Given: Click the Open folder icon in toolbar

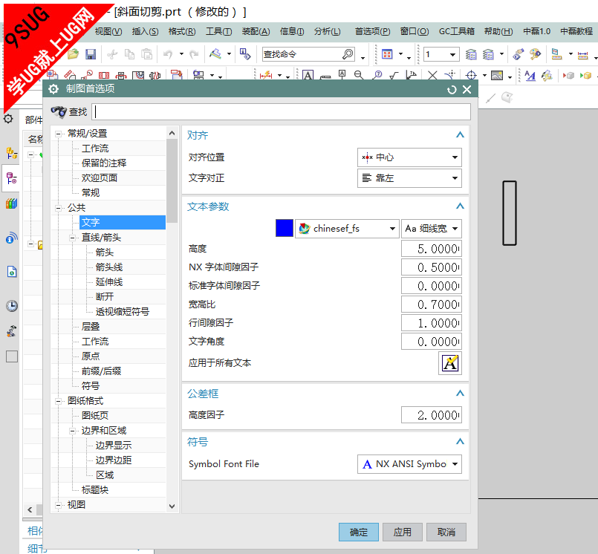Looking at the screenshot, I should point(74,54).
